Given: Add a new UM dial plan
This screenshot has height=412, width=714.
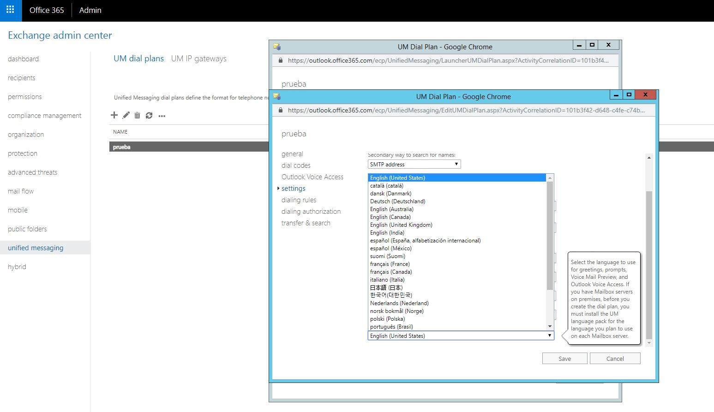Looking at the screenshot, I should [x=114, y=115].
